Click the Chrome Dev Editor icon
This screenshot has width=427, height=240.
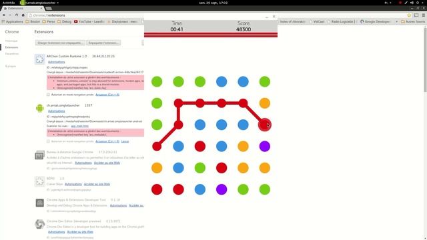click(40, 224)
